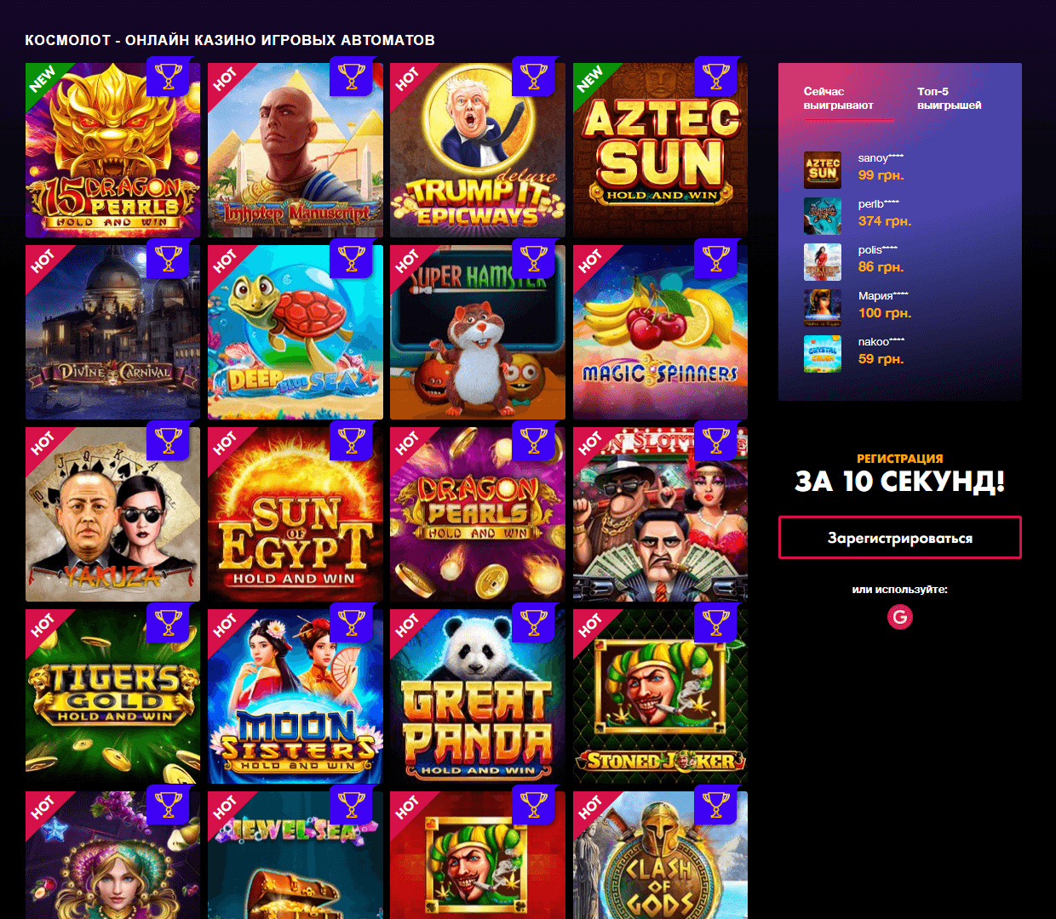
Task: Click trophy icon on 15 Dragon Pearls game
Action: 169,77
